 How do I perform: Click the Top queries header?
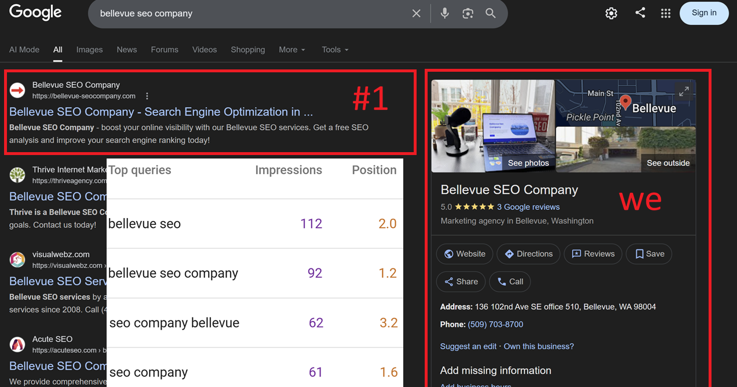pos(140,170)
